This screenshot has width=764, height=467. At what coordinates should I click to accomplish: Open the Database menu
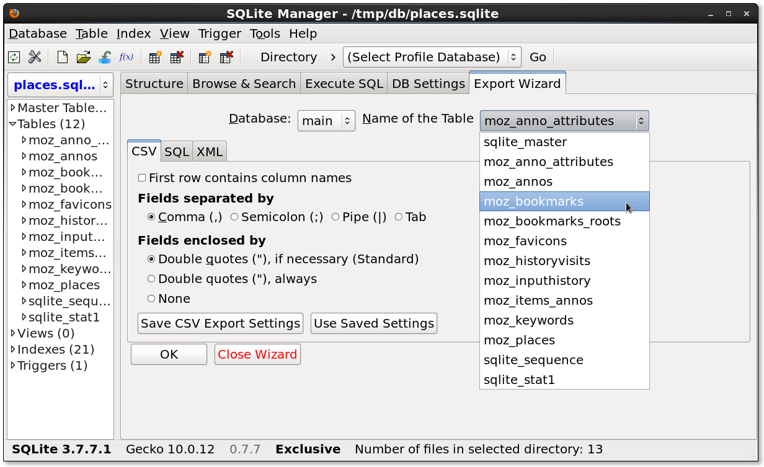38,33
